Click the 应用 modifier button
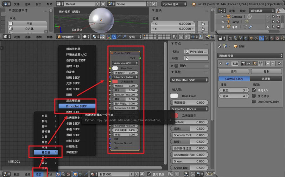Viewport: 285px width, 177px height. point(234,71)
